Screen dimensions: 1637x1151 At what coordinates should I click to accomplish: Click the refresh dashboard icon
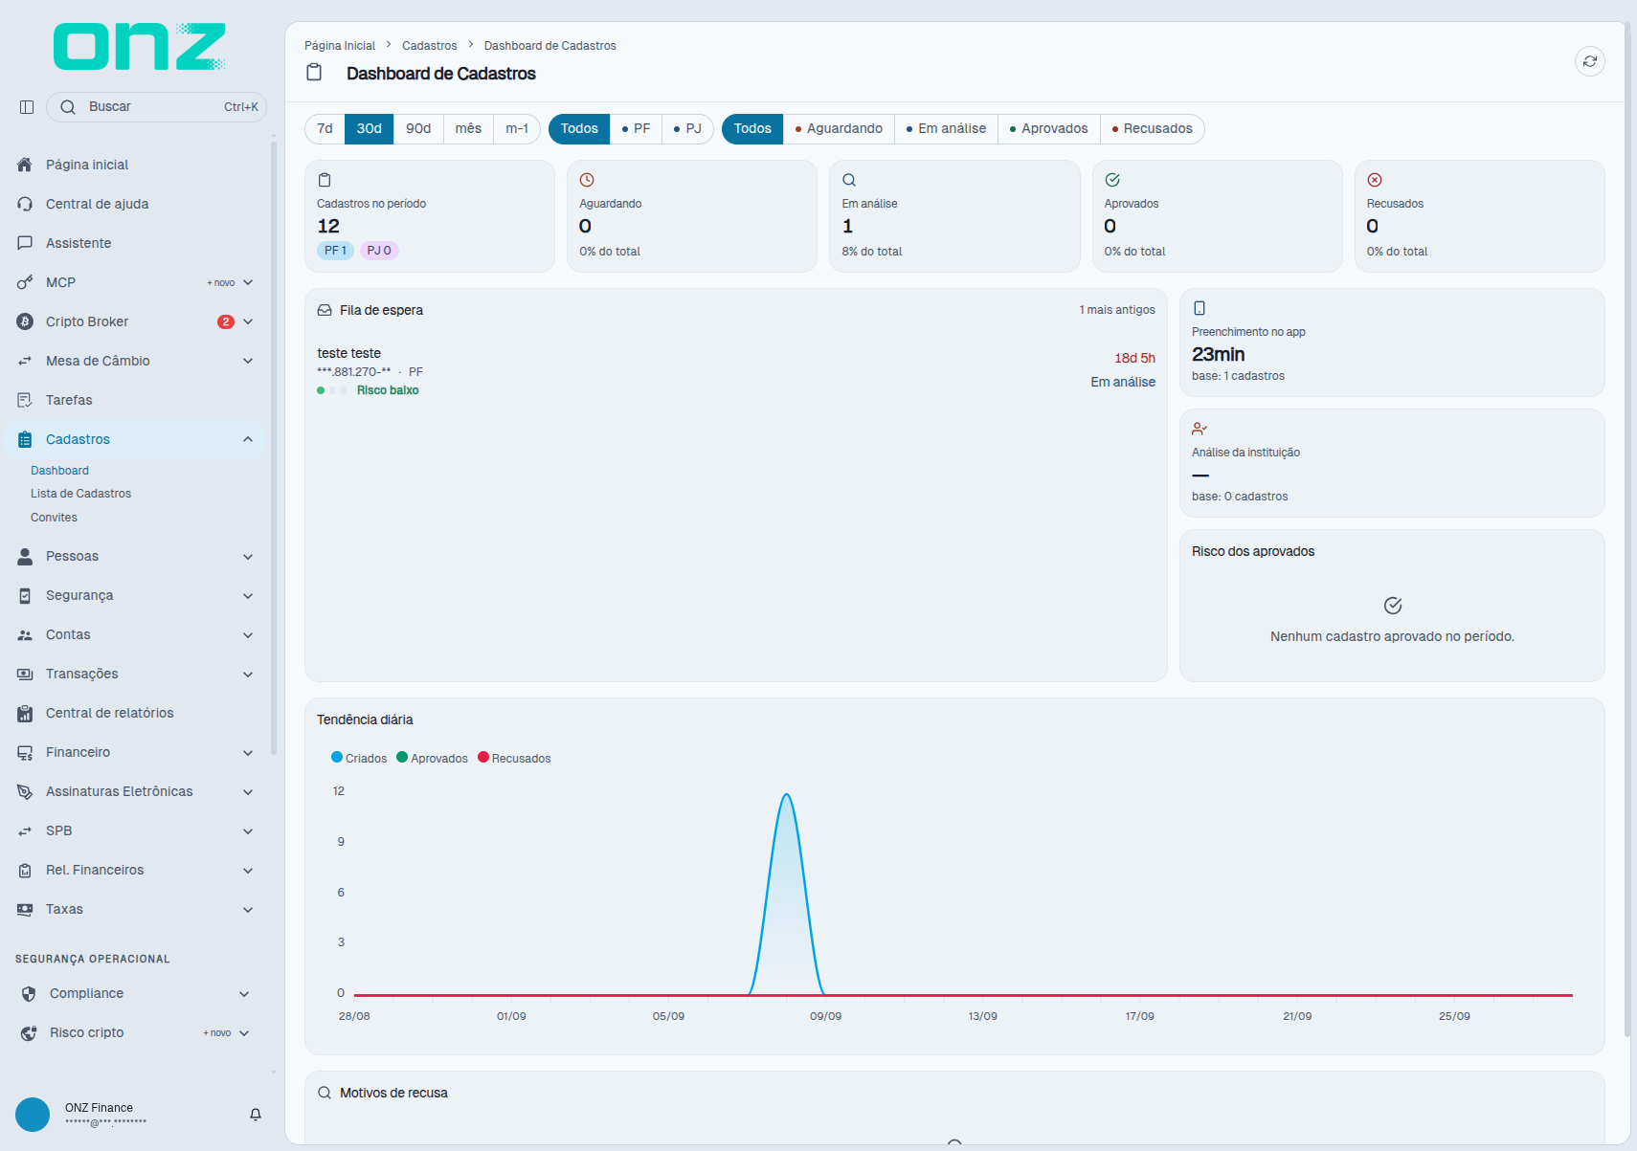click(x=1589, y=61)
